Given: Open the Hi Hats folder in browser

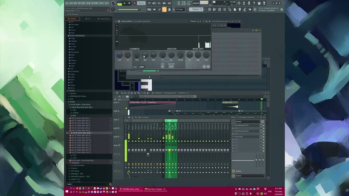Looking at the screenshot, I should point(73,47).
